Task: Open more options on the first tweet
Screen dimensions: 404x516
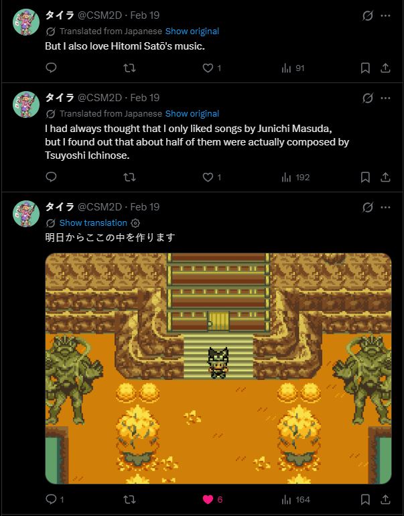Action: tap(385, 15)
